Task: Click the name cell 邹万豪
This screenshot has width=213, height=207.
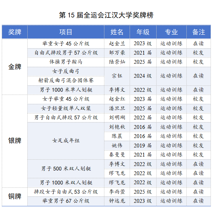Action: (x=117, y=53)
